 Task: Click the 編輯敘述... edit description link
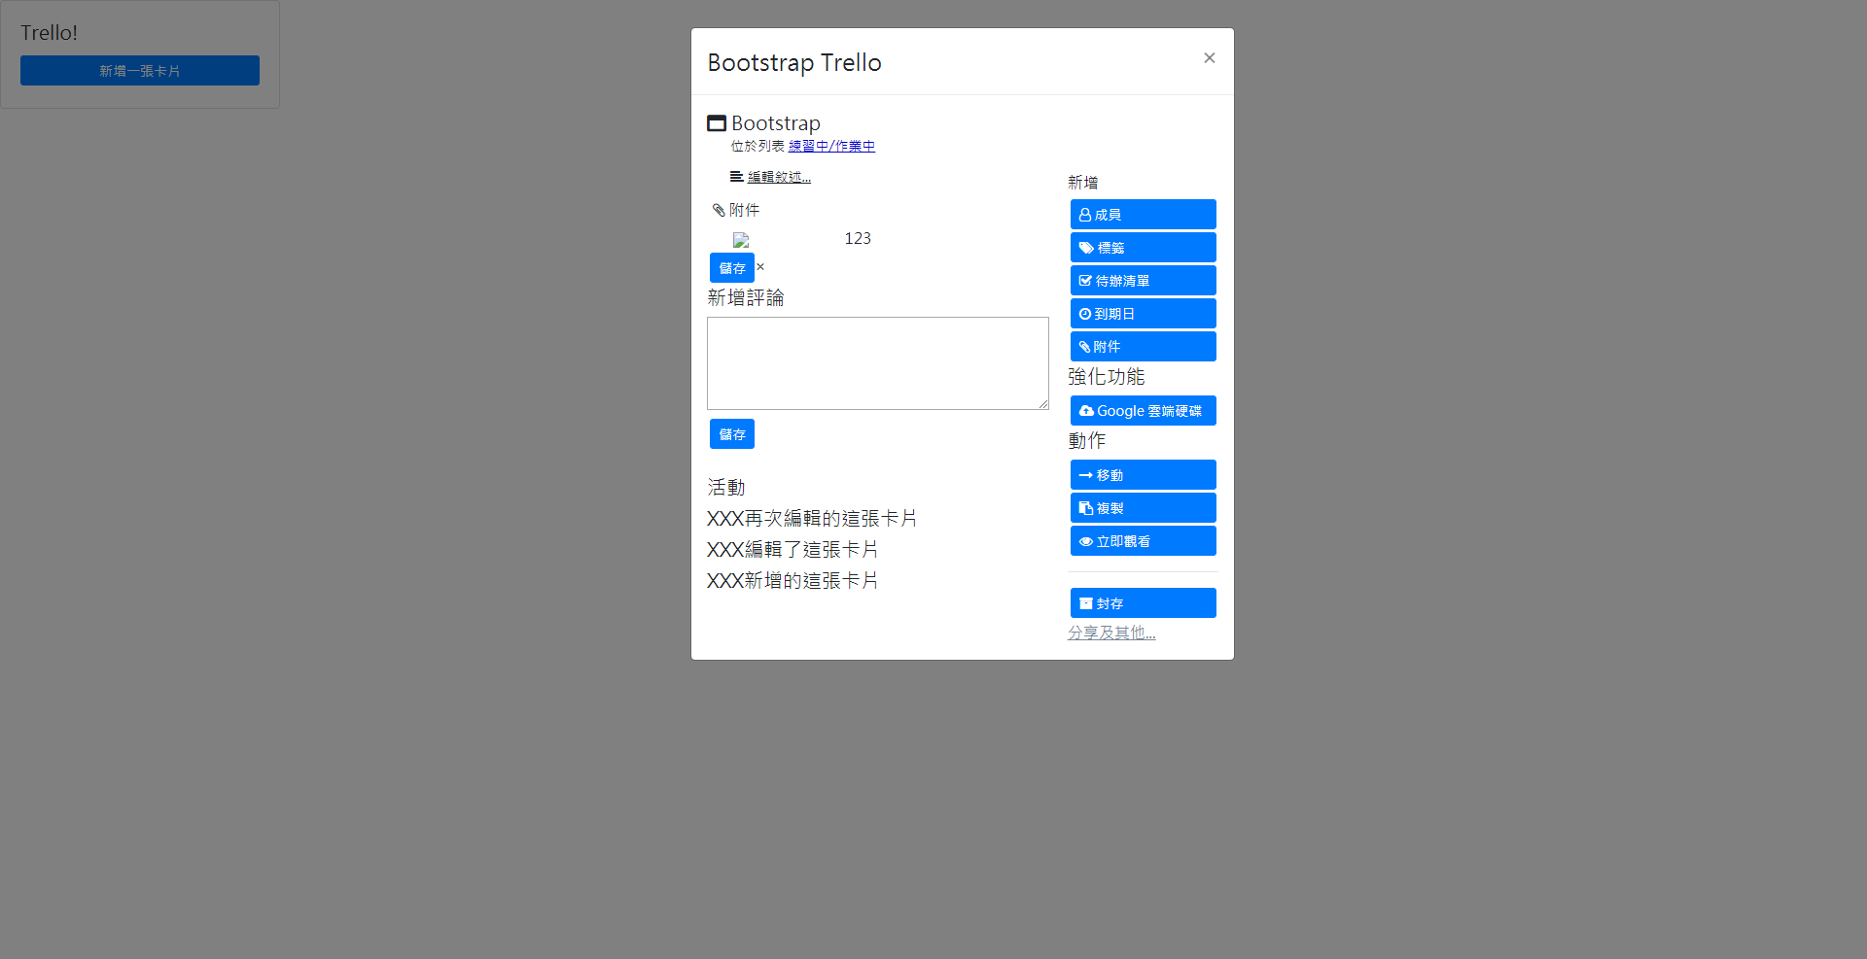[779, 177]
